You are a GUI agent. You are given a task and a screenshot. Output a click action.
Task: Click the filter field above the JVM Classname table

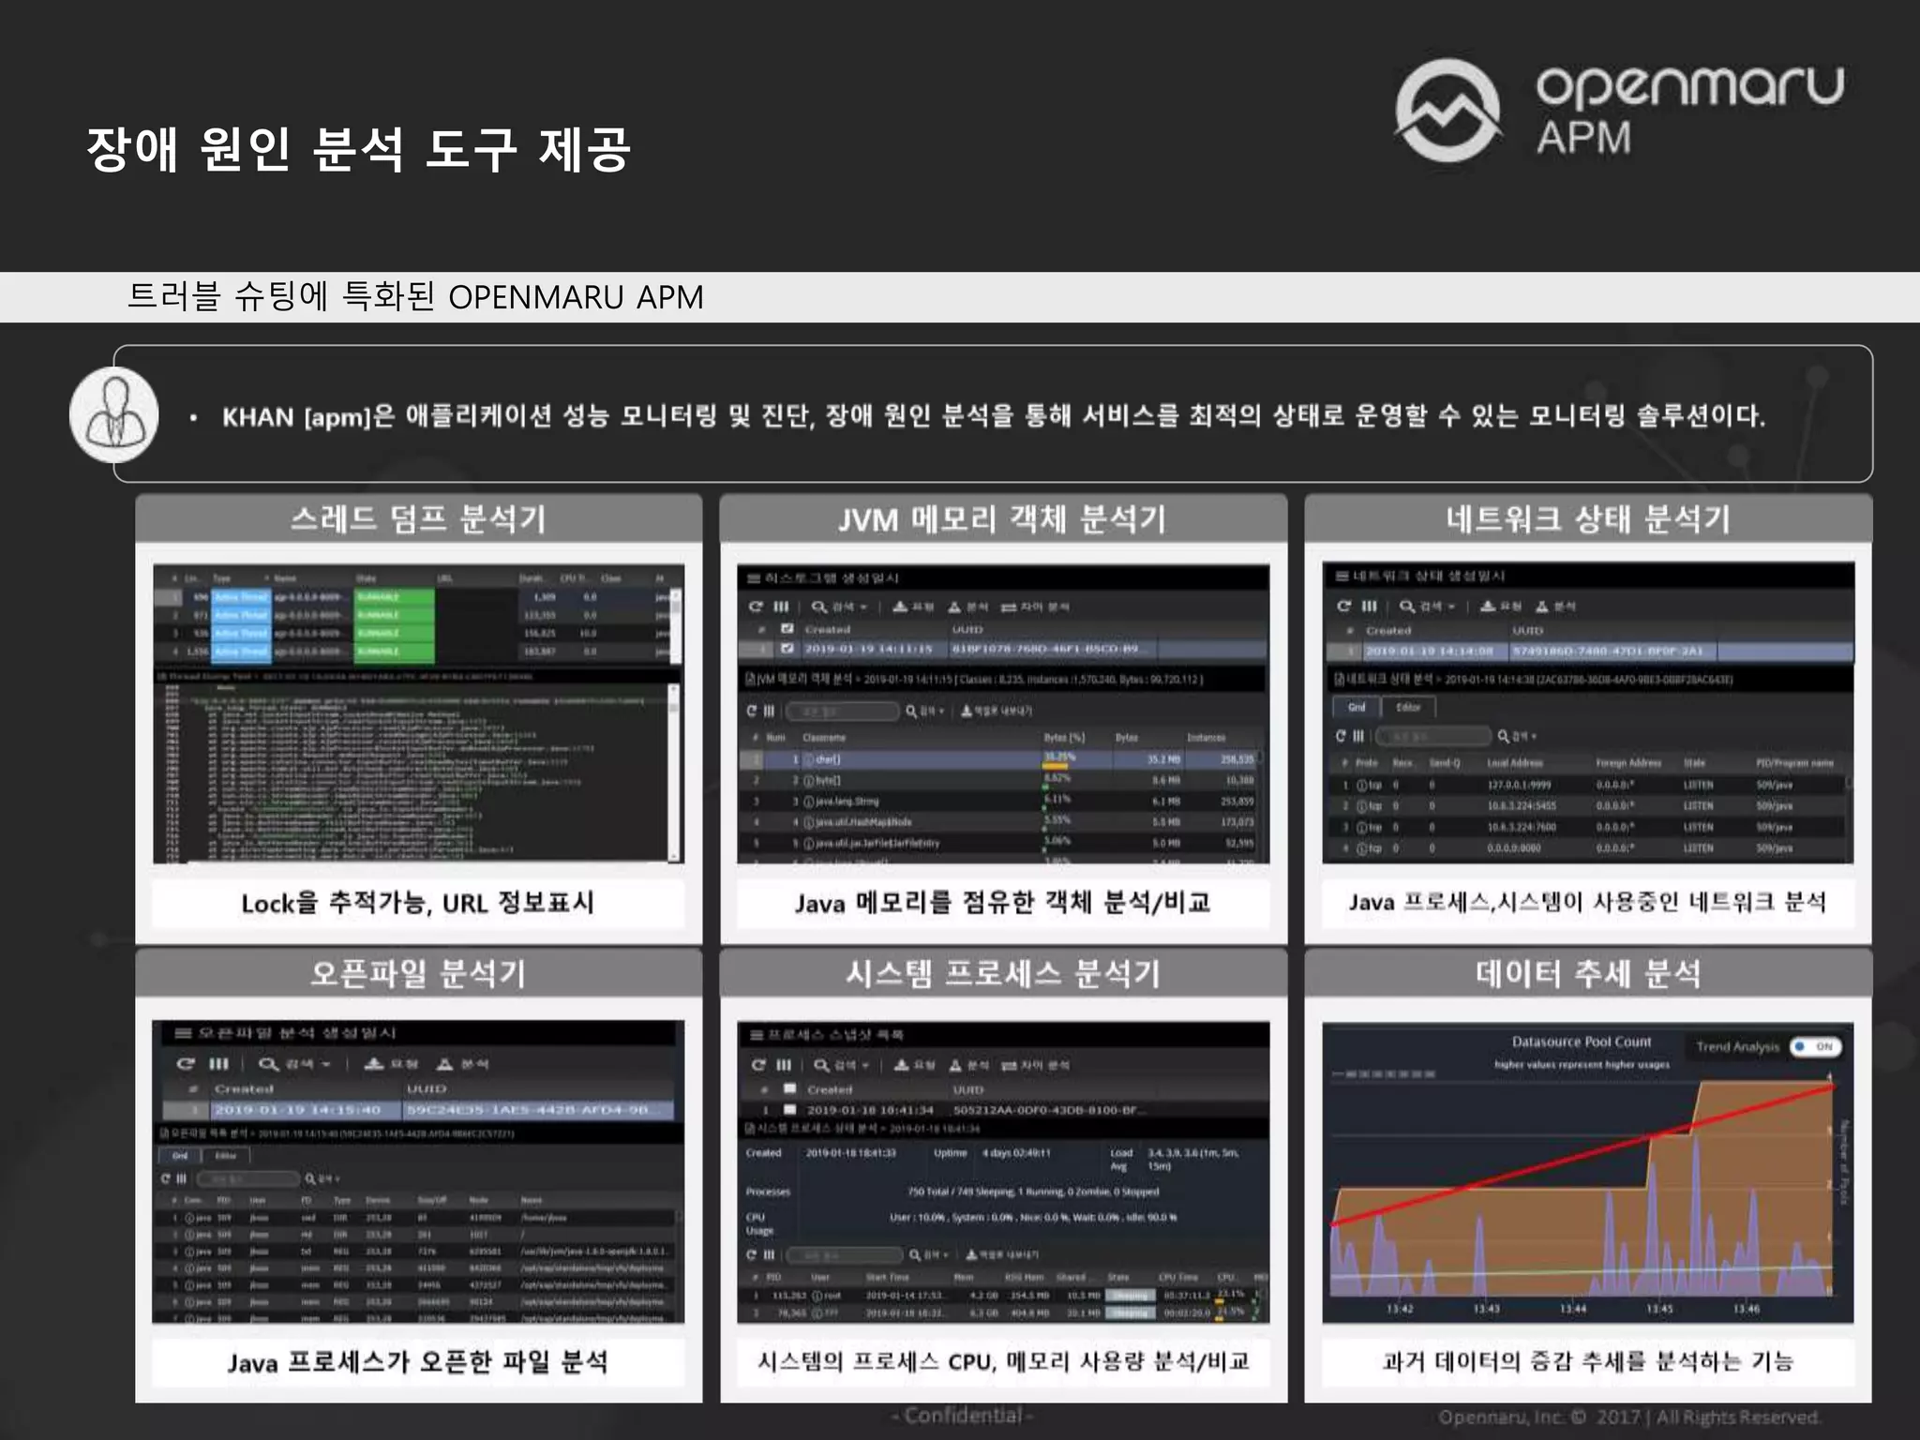(x=842, y=711)
